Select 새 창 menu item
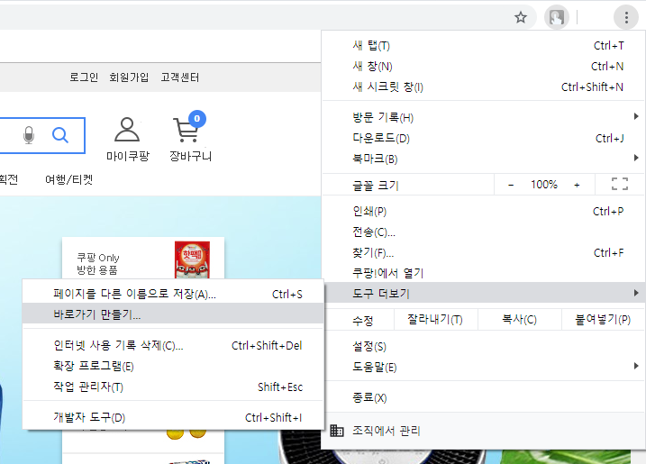646x464 pixels. click(x=483, y=67)
